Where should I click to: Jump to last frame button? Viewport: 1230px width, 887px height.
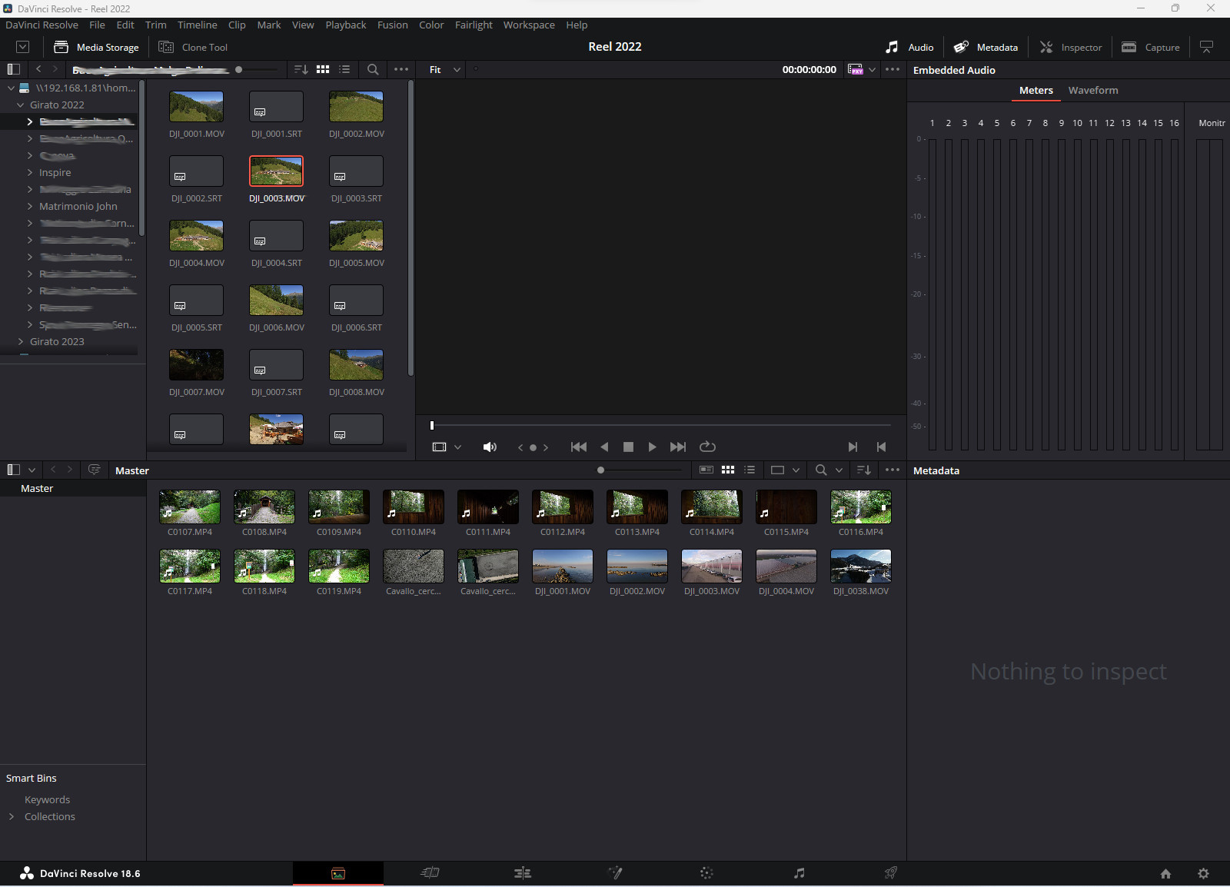pos(677,447)
